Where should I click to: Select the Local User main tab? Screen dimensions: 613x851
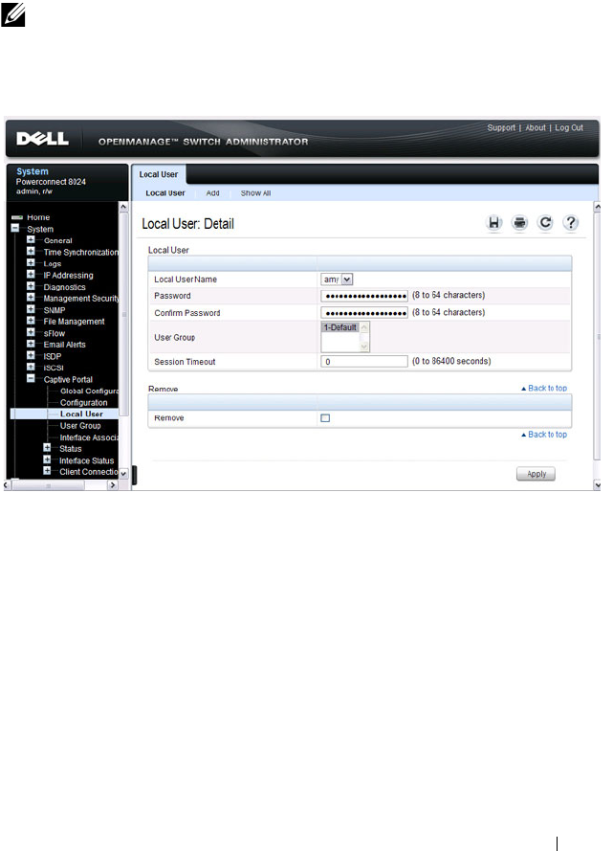click(x=158, y=174)
